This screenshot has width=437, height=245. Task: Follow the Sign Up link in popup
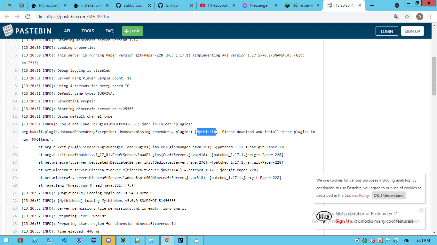344,221
